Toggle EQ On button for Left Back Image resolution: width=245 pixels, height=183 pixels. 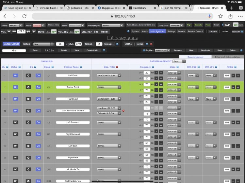pyautogui.click(x=38, y=146)
